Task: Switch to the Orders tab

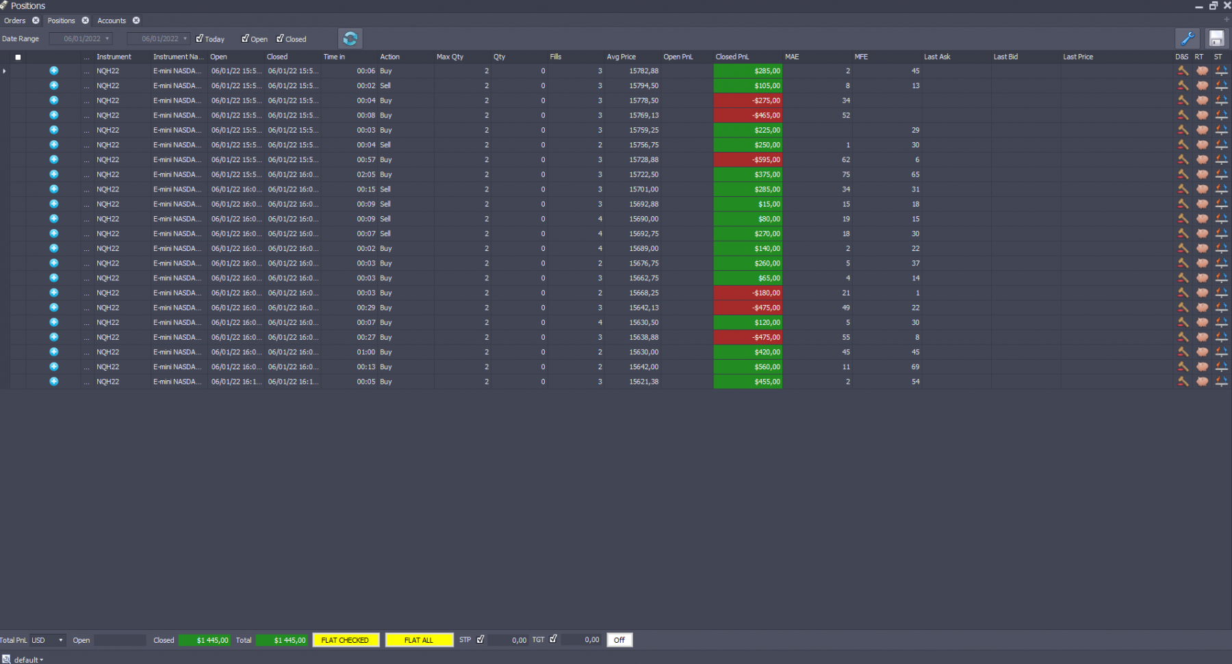Action: (14, 21)
